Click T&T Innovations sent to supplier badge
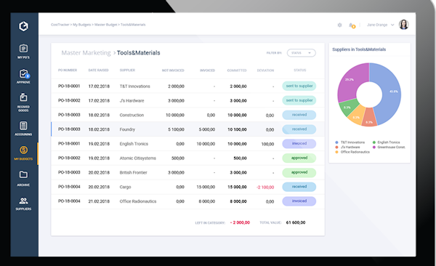The width and height of the screenshot is (436, 266). pyautogui.click(x=299, y=86)
